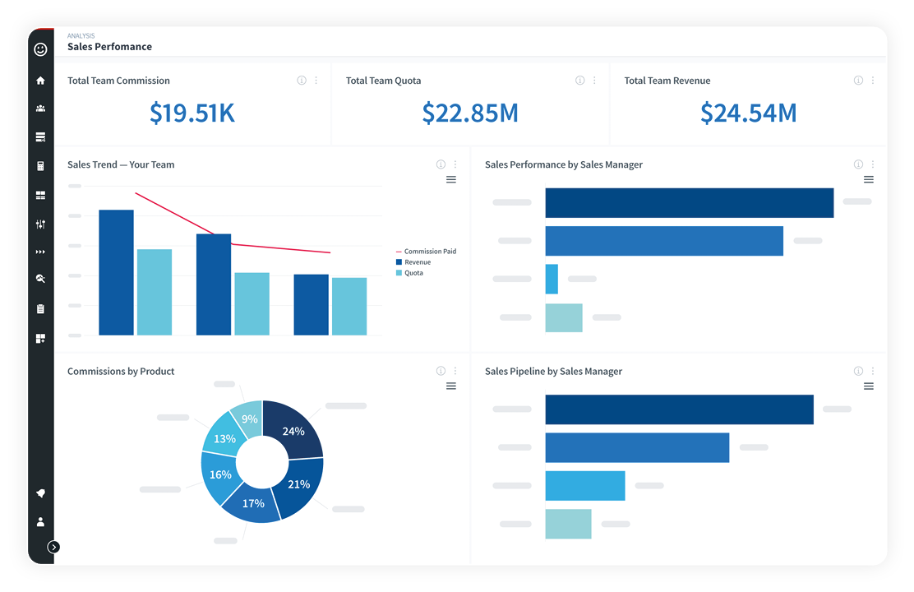This screenshot has width=914, height=592.
Task: Click the Sales Performance by Sales Manager title
Action: pyautogui.click(x=564, y=164)
